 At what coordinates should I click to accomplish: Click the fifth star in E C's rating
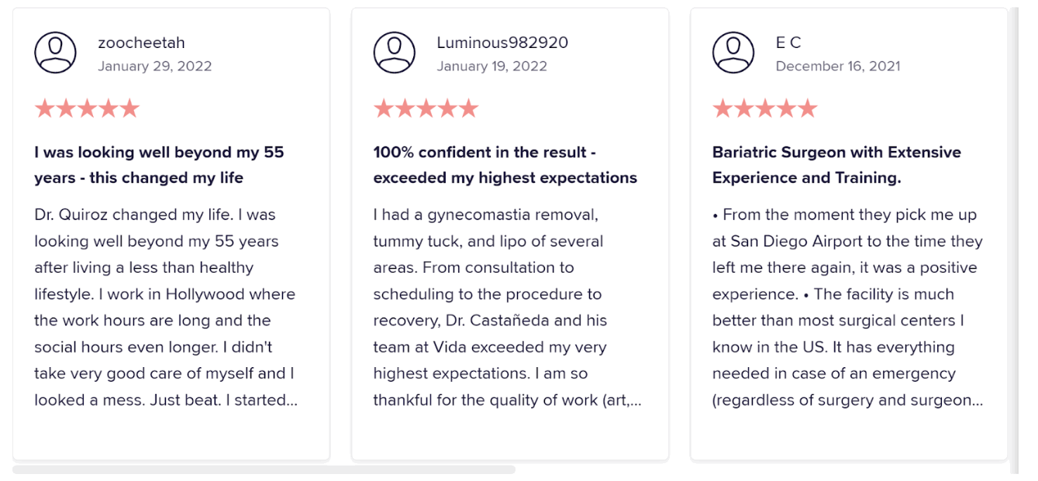[807, 108]
